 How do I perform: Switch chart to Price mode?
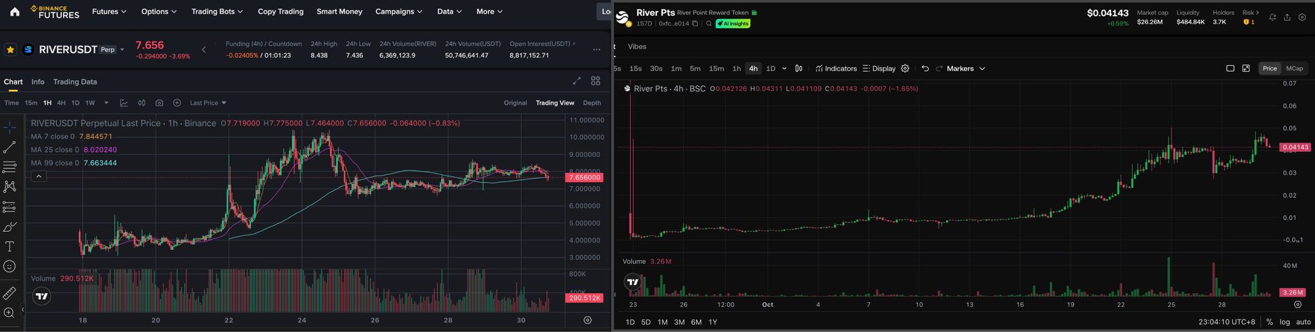[1270, 68]
